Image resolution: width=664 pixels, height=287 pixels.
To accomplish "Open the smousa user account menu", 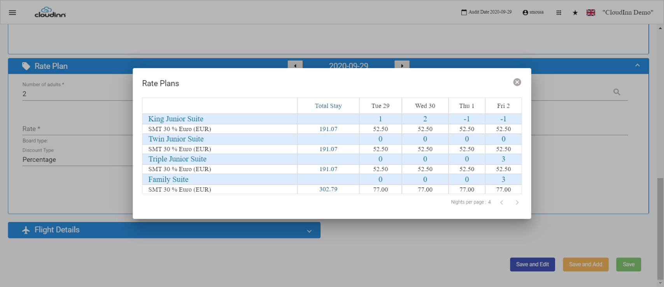I will [x=533, y=12].
